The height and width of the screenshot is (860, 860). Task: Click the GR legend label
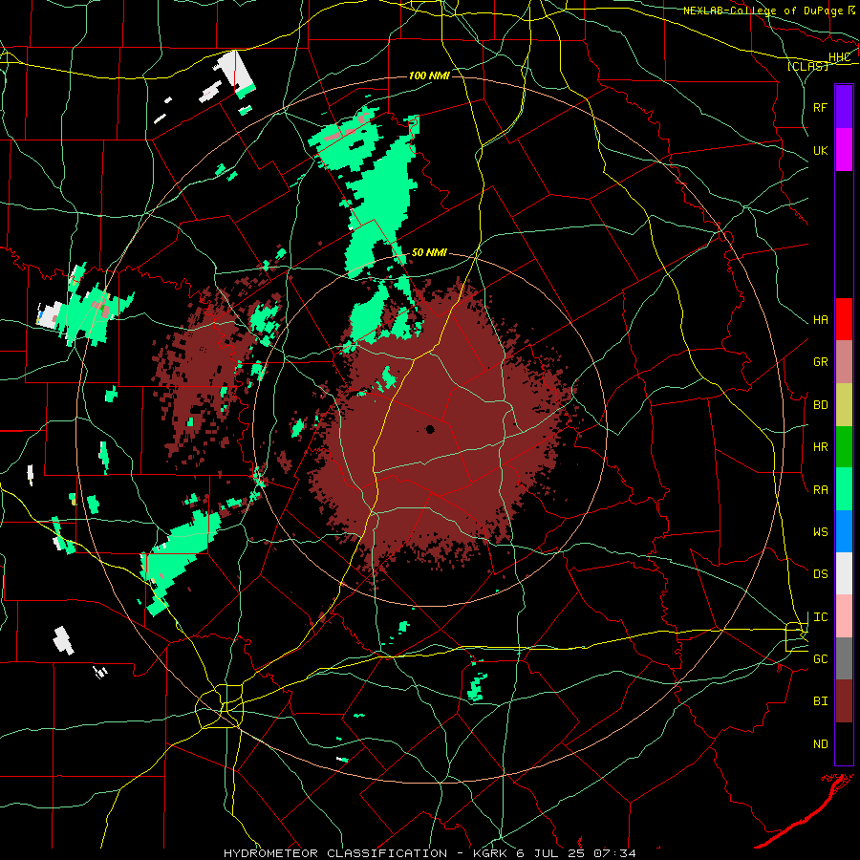tap(820, 362)
